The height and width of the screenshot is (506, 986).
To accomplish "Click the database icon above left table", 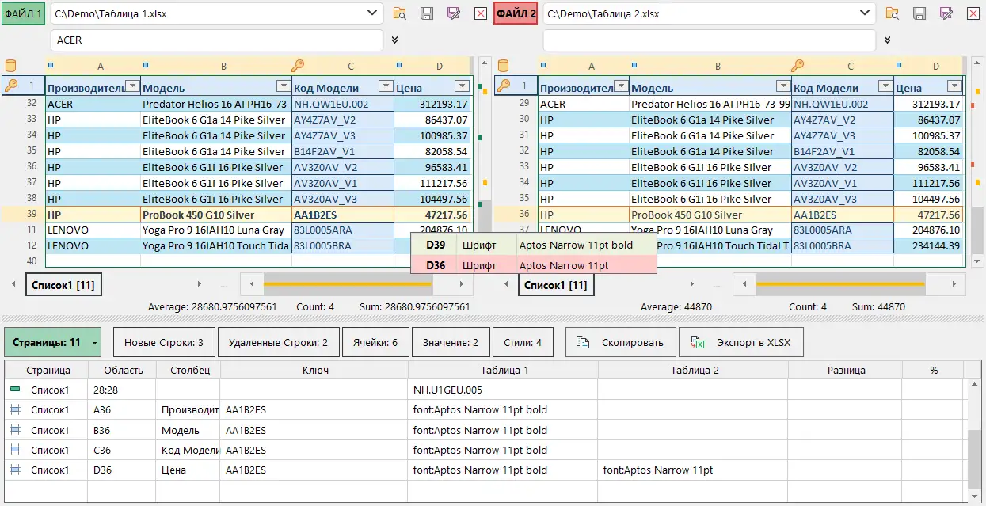I will [x=11, y=66].
